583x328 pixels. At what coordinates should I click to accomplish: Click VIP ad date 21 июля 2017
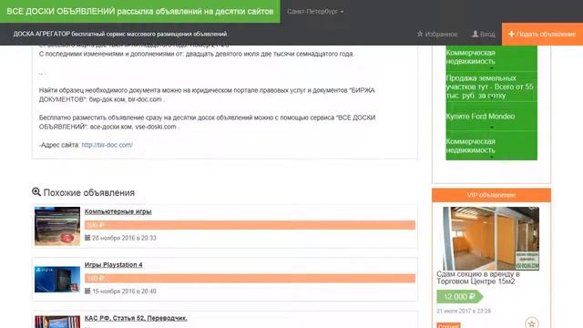tap(464, 311)
